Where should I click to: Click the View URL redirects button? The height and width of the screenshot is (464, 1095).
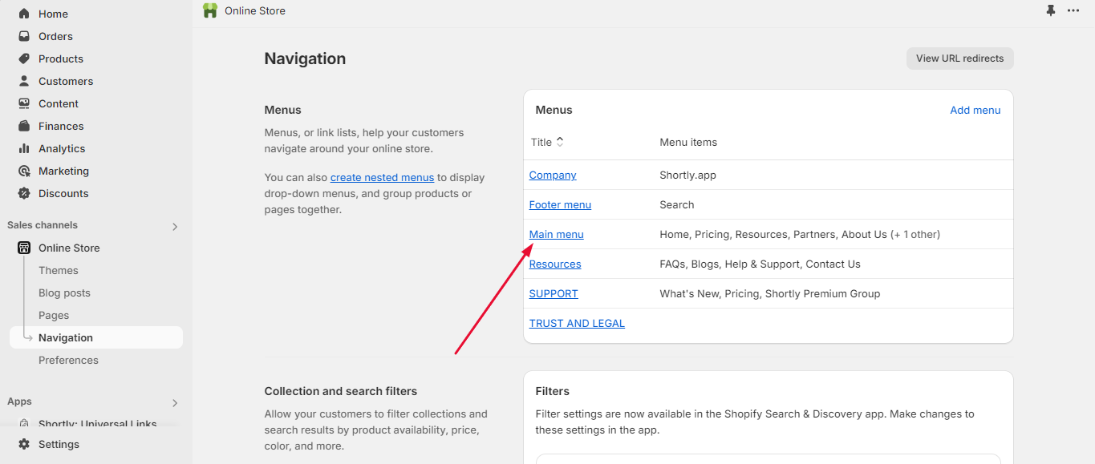(960, 59)
